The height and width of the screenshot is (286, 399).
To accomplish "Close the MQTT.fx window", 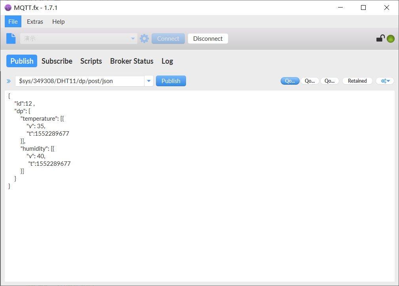I will tap(387, 8).
